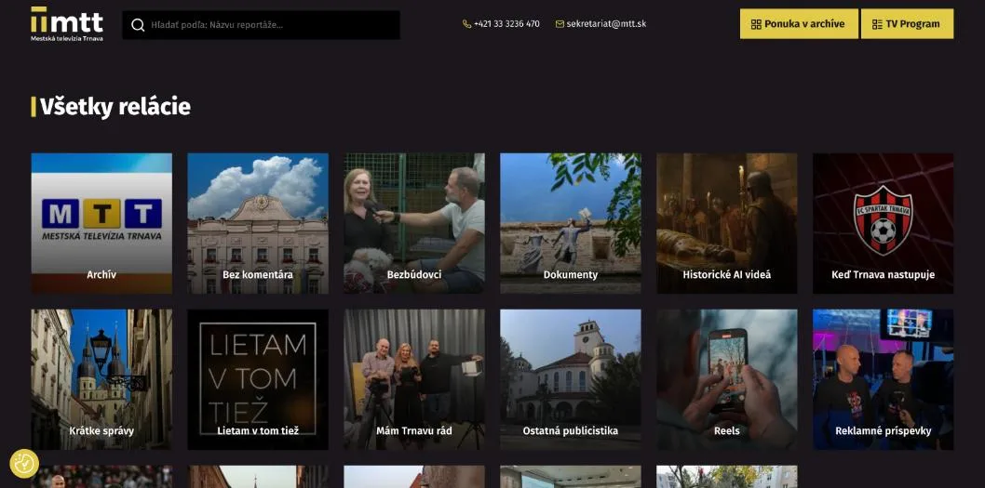Open the TV Program button
Viewport: 985px width, 488px height.
tap(907, 24)
